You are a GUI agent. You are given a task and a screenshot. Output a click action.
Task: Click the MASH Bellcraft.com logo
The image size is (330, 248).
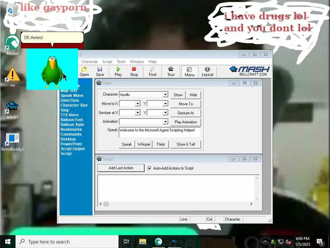[249, 71]
